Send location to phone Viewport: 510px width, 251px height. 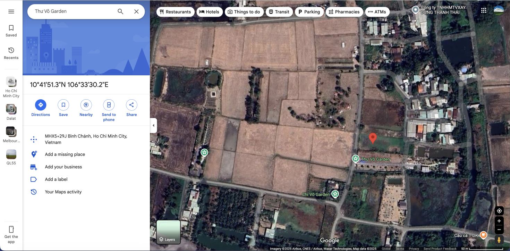tap(109, 110)
